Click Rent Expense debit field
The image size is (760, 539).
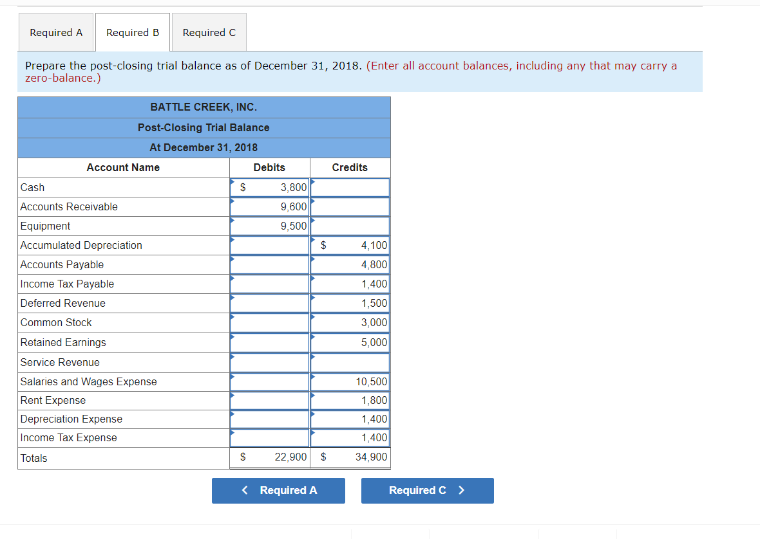click(269, 401)
